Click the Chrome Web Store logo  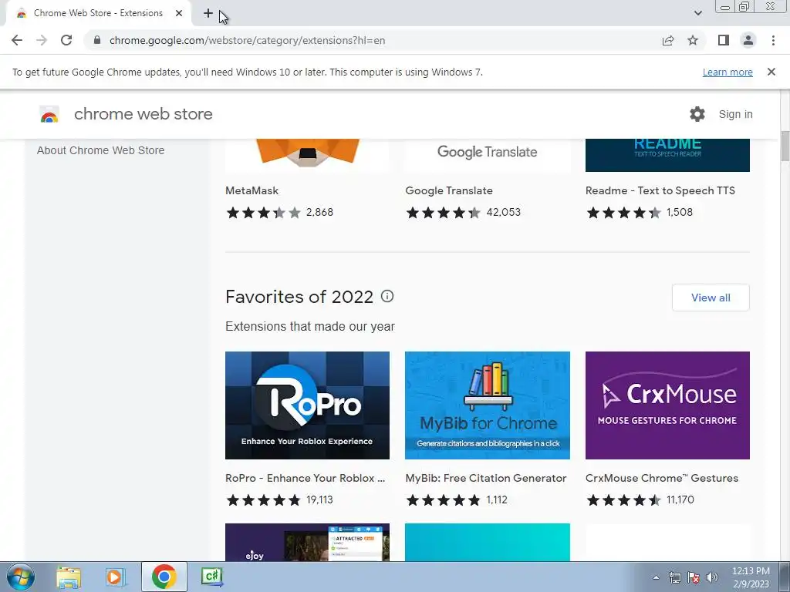tap(49, 114)
